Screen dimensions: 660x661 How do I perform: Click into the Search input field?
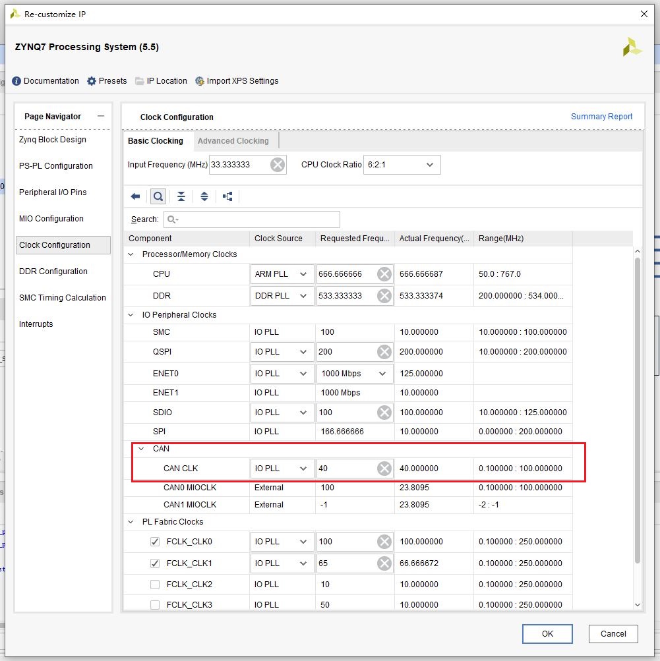[x=252, y=219]
